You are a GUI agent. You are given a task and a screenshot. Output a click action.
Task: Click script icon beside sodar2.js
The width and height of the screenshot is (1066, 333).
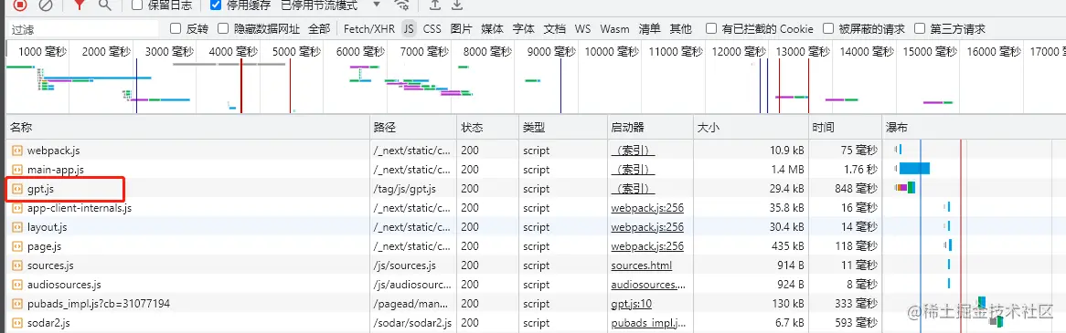point(17,323)
